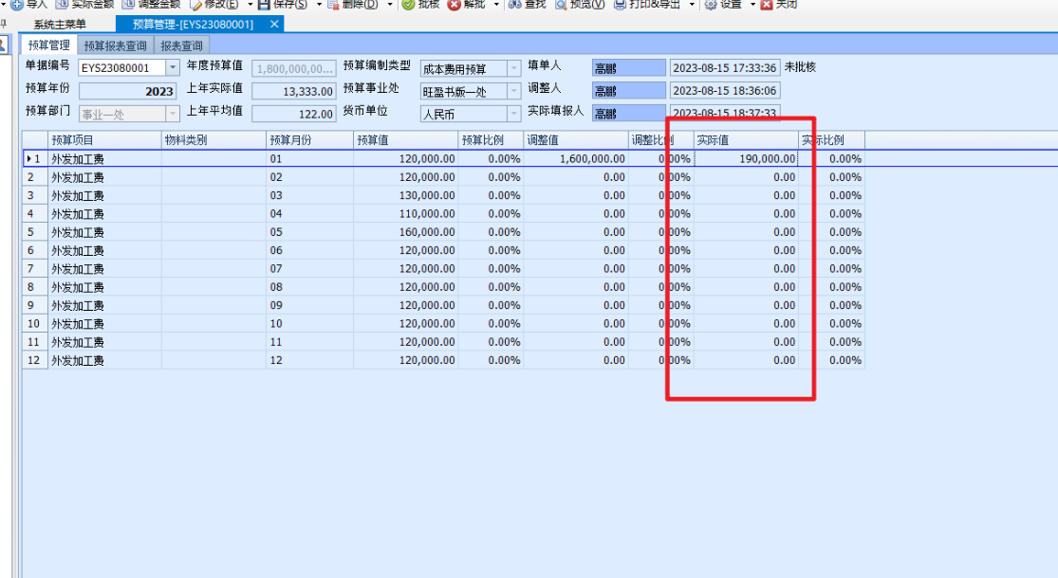Click the 删除(D) toolbar icon

point(333,4)
